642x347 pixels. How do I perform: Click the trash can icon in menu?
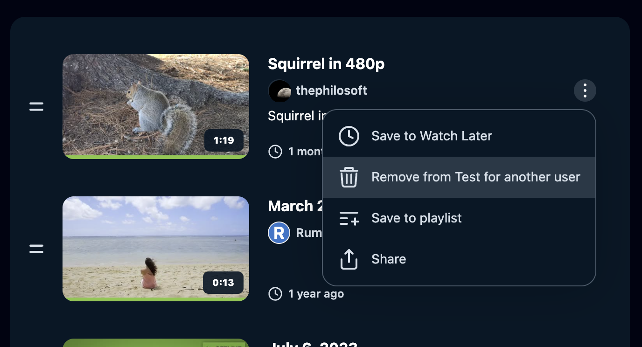tap(349, 177)
